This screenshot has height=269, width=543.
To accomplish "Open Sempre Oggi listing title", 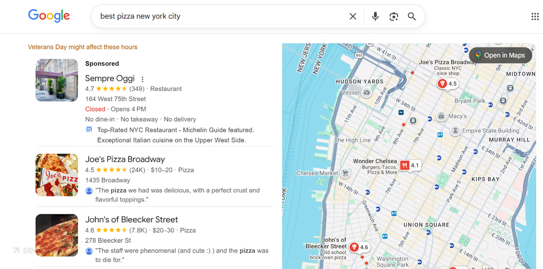I will pos(110,78).
